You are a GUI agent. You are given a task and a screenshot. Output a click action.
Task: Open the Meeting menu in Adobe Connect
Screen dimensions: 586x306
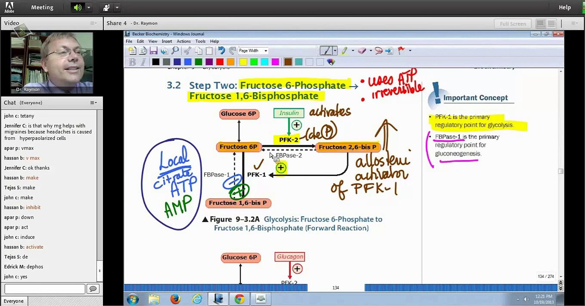[x=42, y=7]
